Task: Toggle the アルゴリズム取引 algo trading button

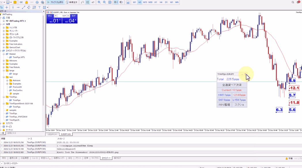Action: click(56, 2)
